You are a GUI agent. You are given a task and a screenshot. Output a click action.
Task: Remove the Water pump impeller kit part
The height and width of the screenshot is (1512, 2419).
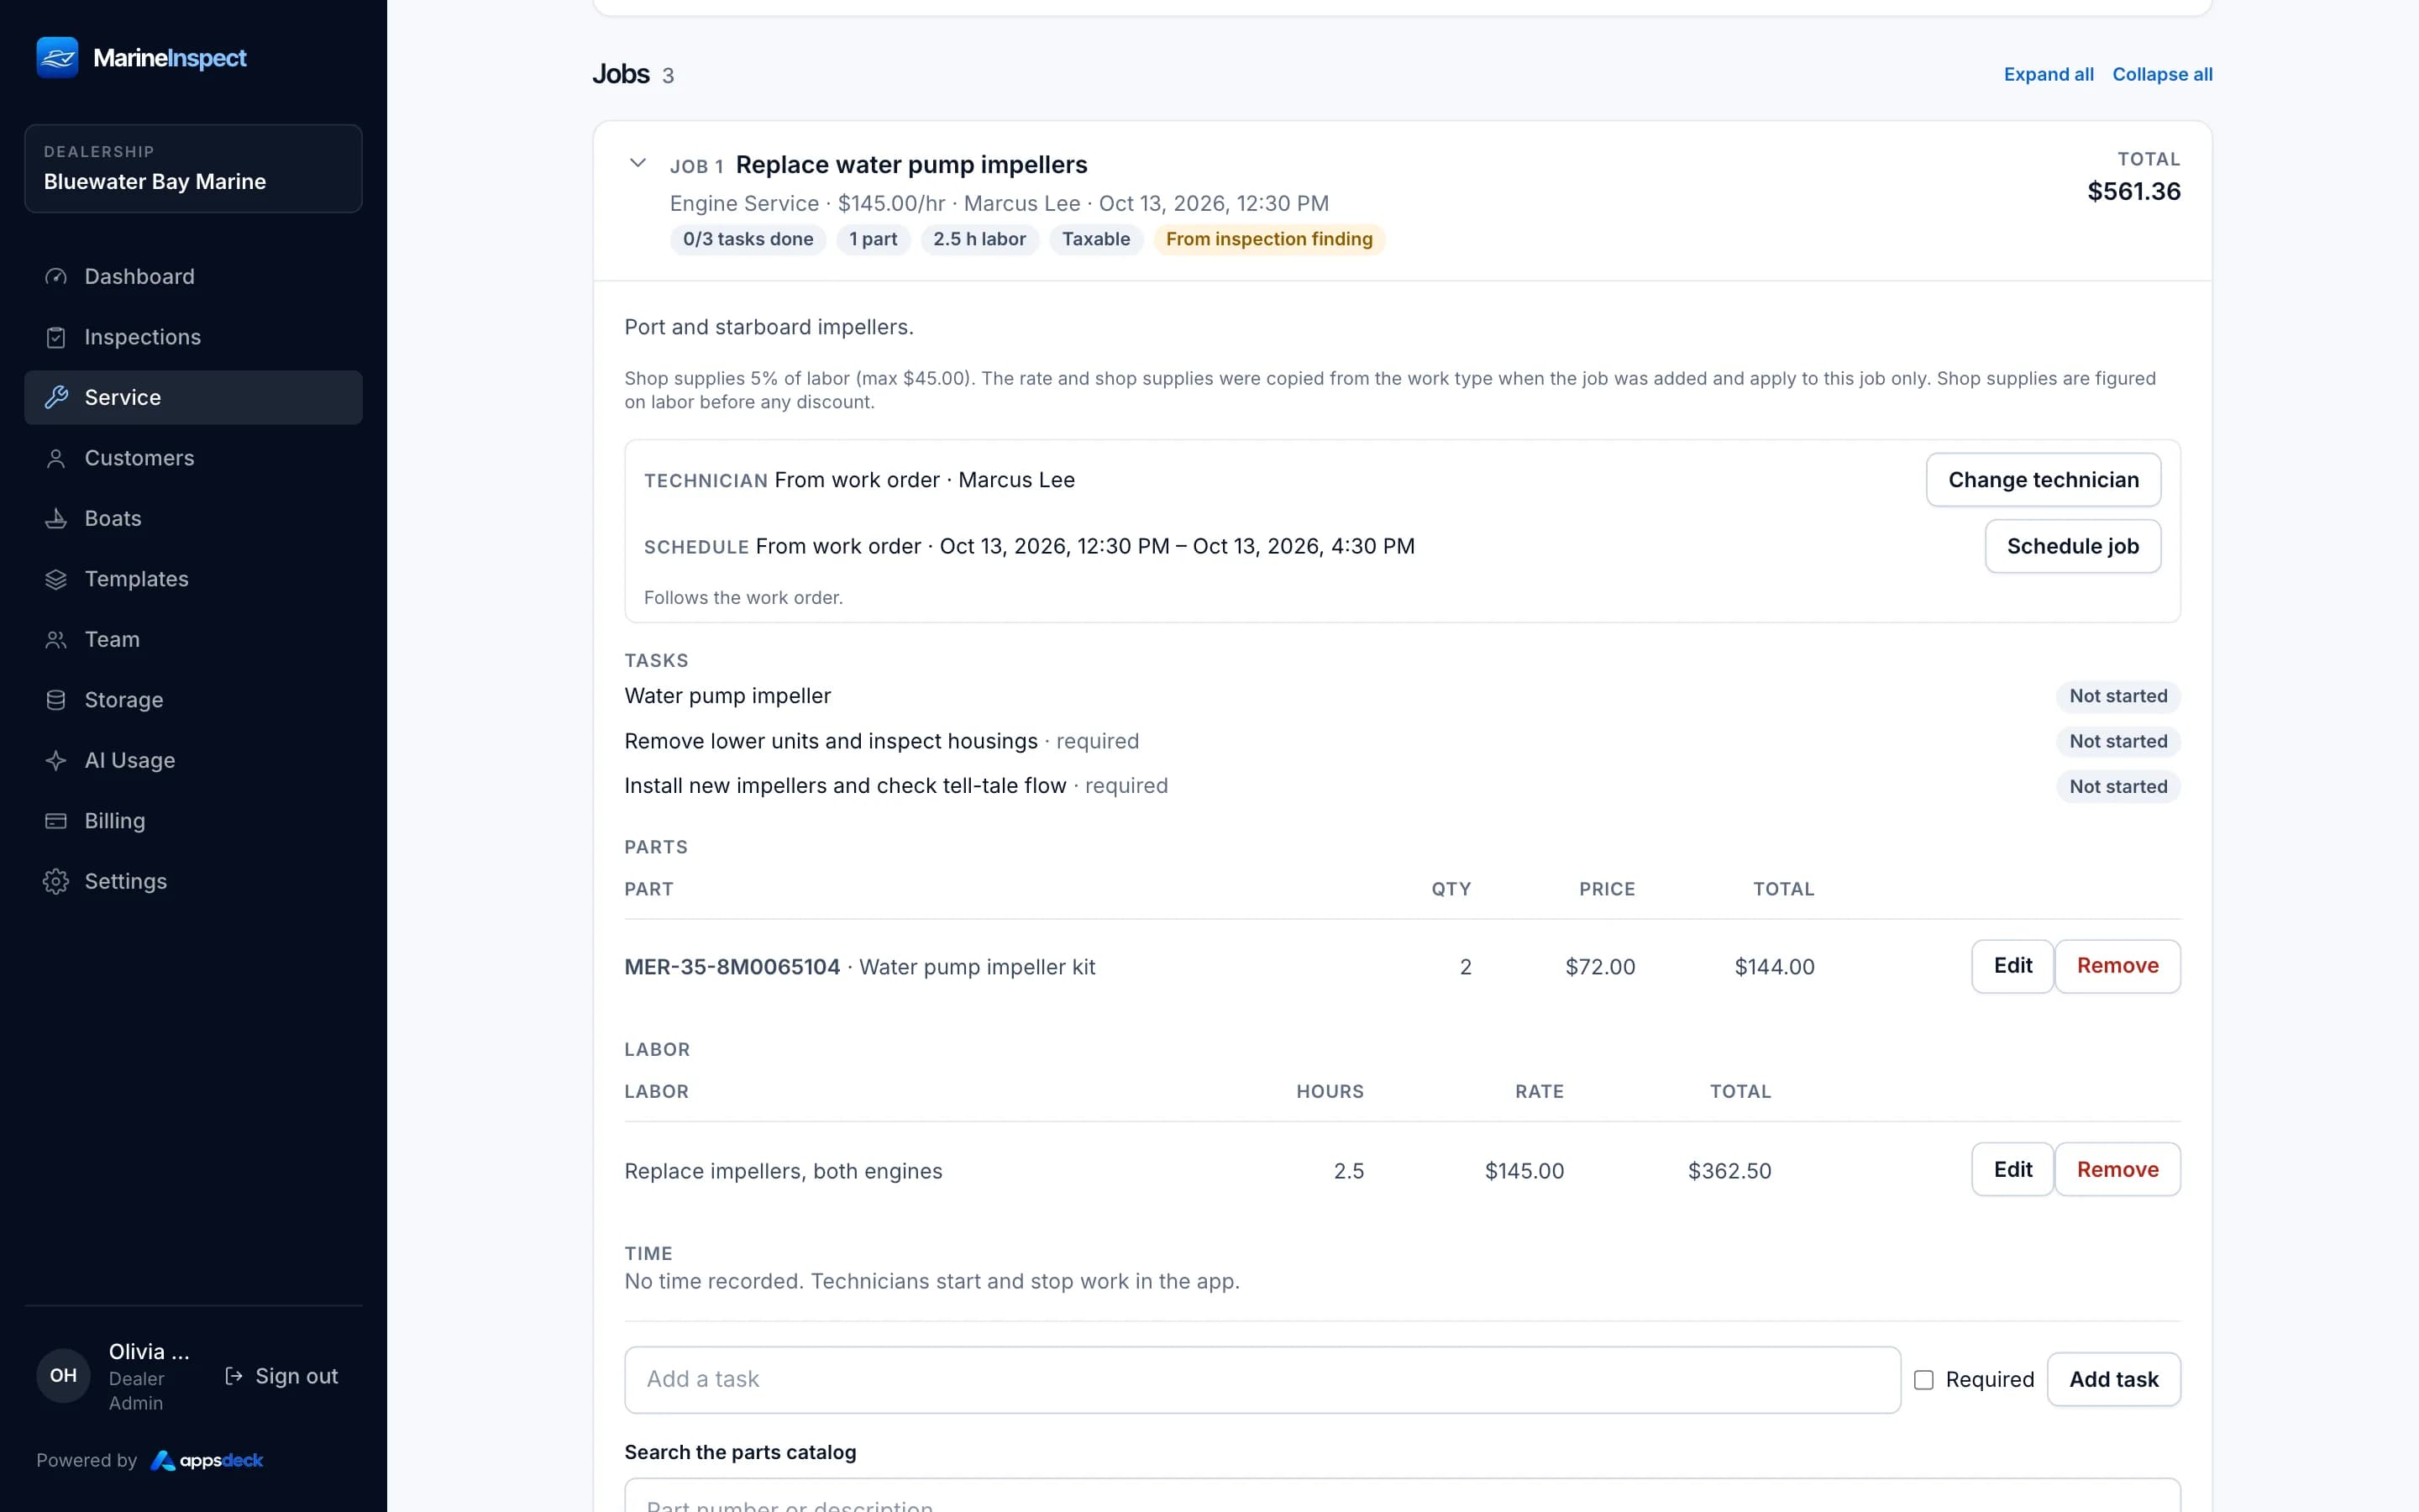tap(2117, 966)
